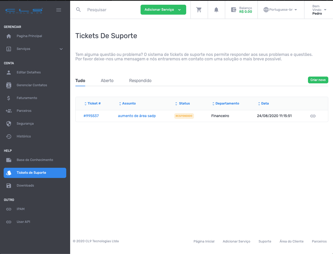Click the search magnifier icon
The image size is (333, 254).
tap(78, 10)
